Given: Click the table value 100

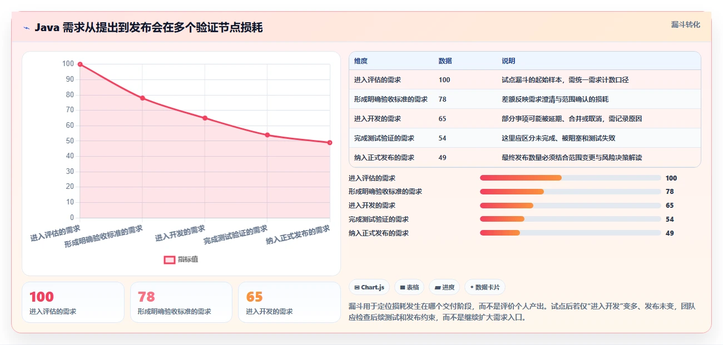Looking at the screenshot, I should (444, 80).
